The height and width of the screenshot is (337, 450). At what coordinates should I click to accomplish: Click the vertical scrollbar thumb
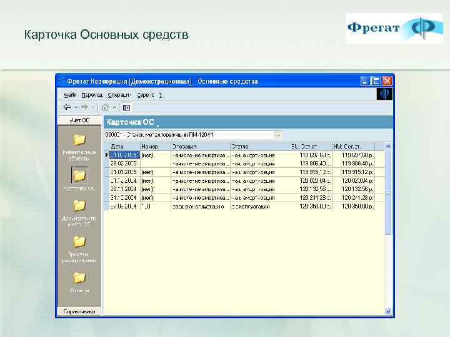pyautogui.click(x=388, y=193)
